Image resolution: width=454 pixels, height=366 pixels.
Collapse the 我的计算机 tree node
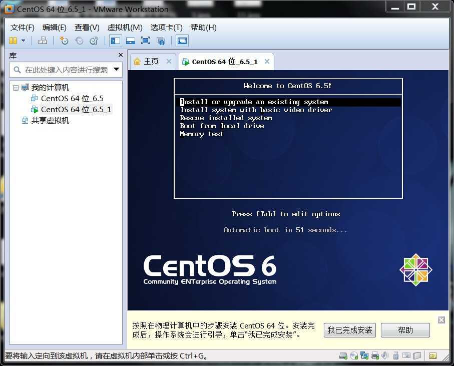(16, 88)
